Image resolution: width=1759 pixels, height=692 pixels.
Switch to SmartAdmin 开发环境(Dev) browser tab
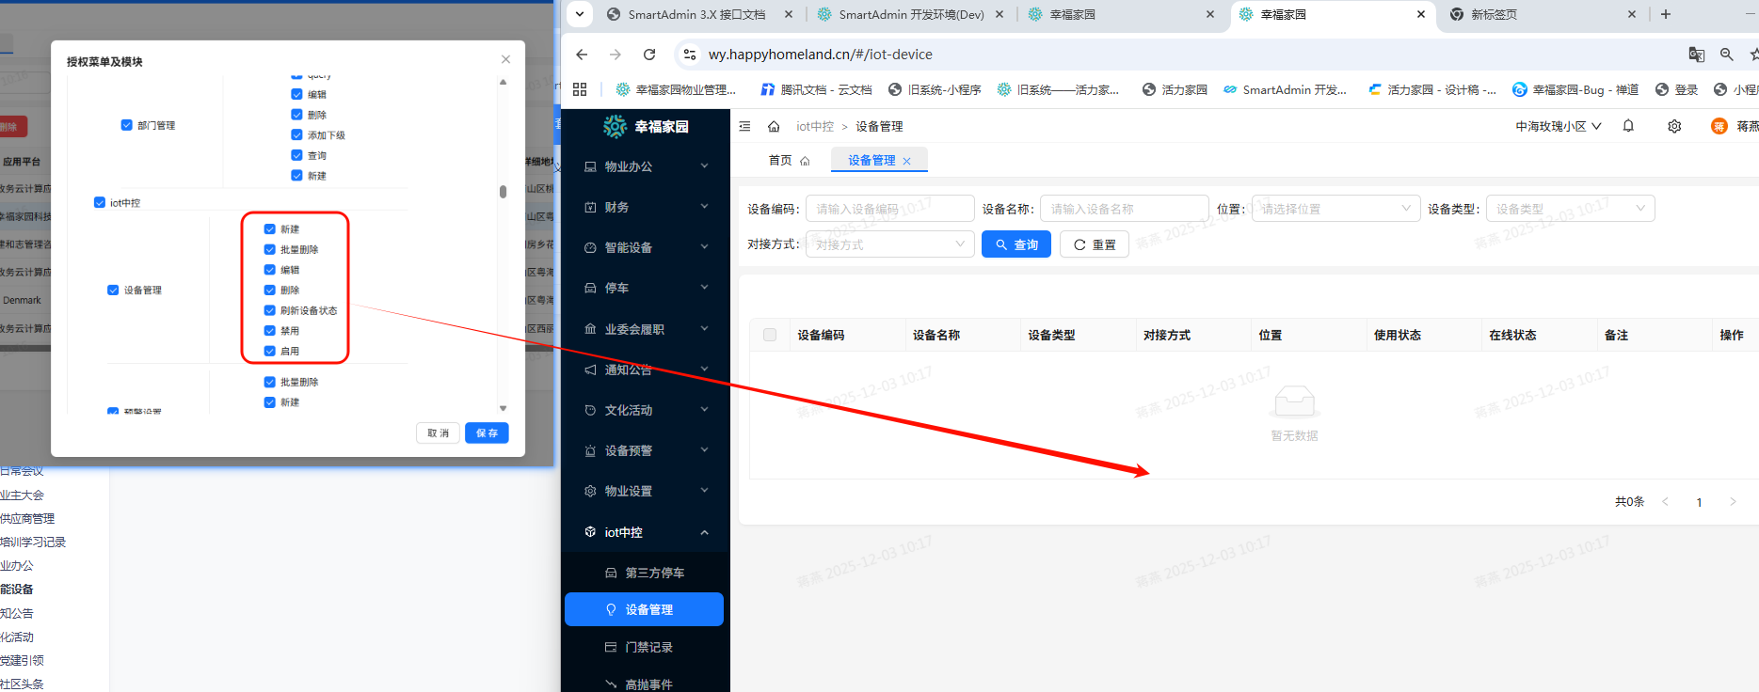(x=911, y=14)
